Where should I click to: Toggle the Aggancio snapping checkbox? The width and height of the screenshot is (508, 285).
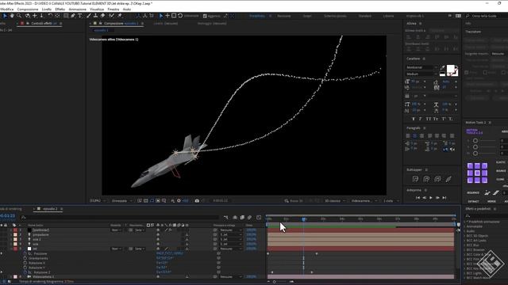205,16
